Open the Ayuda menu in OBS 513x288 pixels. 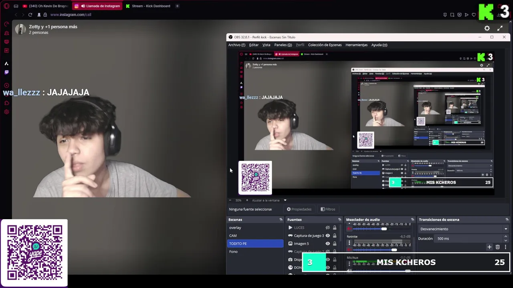379,45
